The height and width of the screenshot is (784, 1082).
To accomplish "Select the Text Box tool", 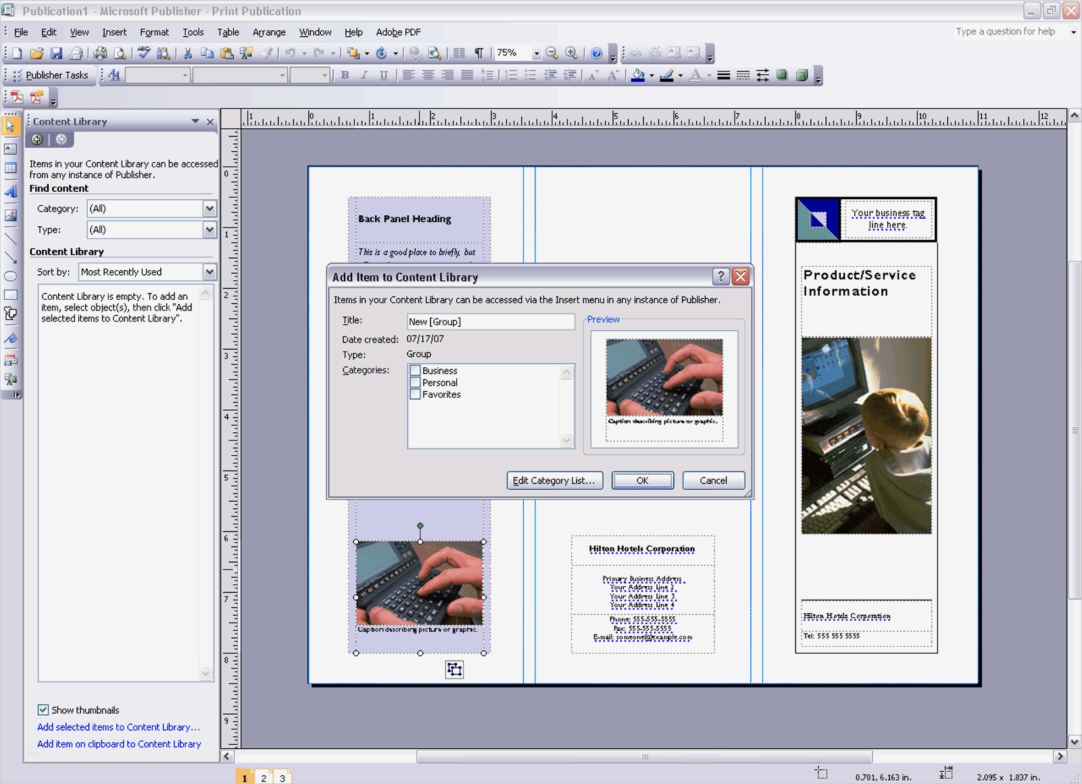I will tap(11, 149).
